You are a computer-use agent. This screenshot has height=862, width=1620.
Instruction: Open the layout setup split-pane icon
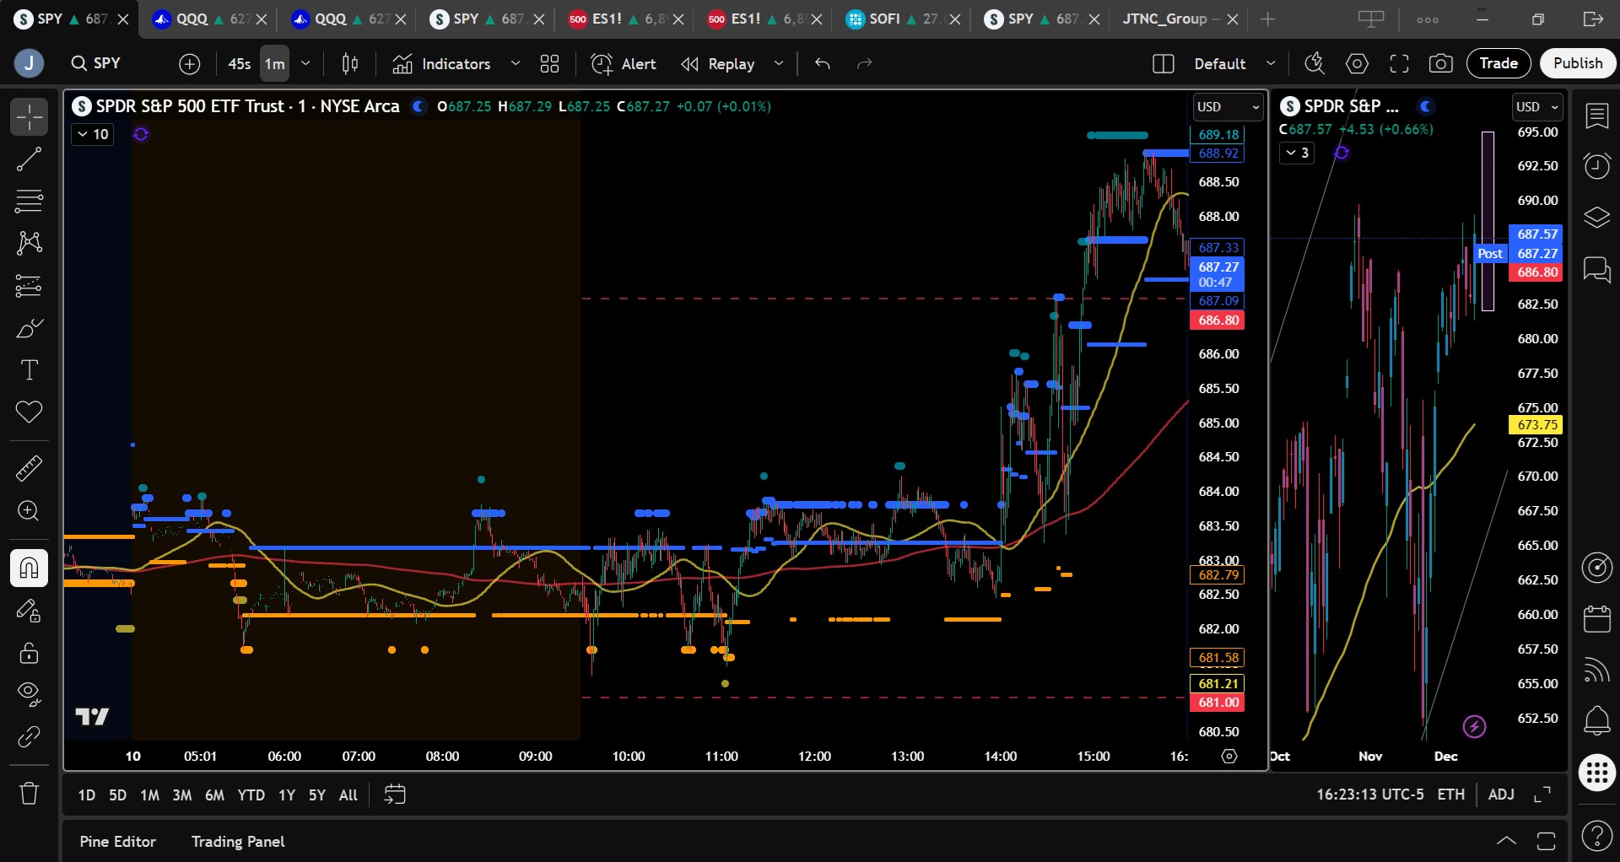1163,64
